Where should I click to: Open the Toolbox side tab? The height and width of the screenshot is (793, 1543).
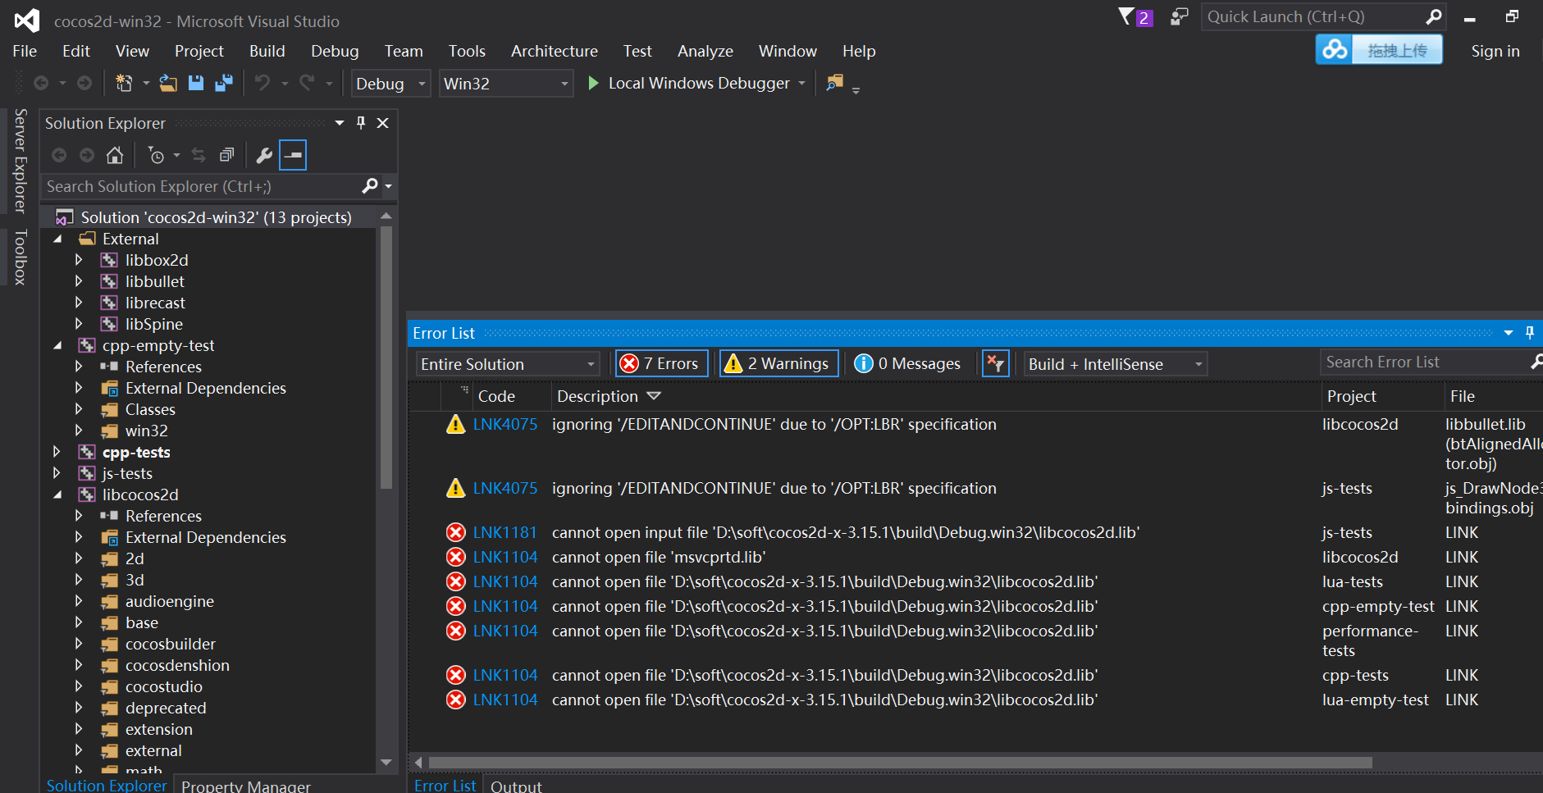21,257
